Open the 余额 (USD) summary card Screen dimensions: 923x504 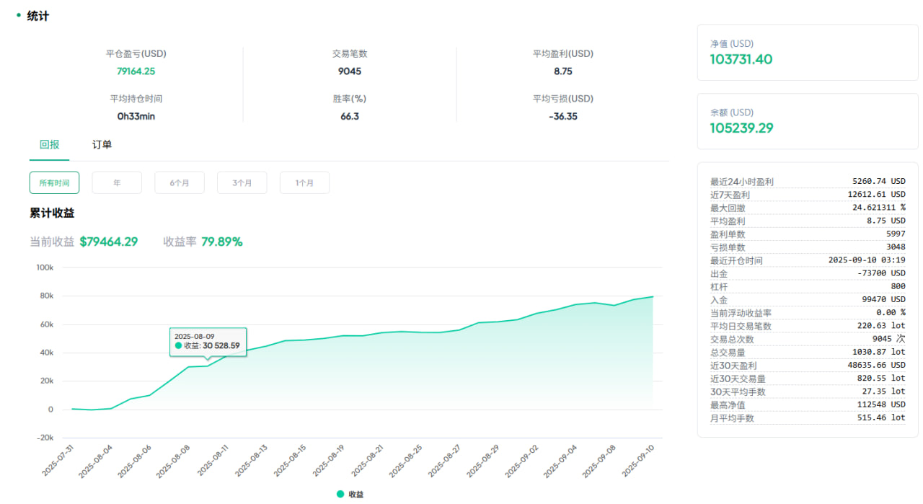click(x=808, y=121)
